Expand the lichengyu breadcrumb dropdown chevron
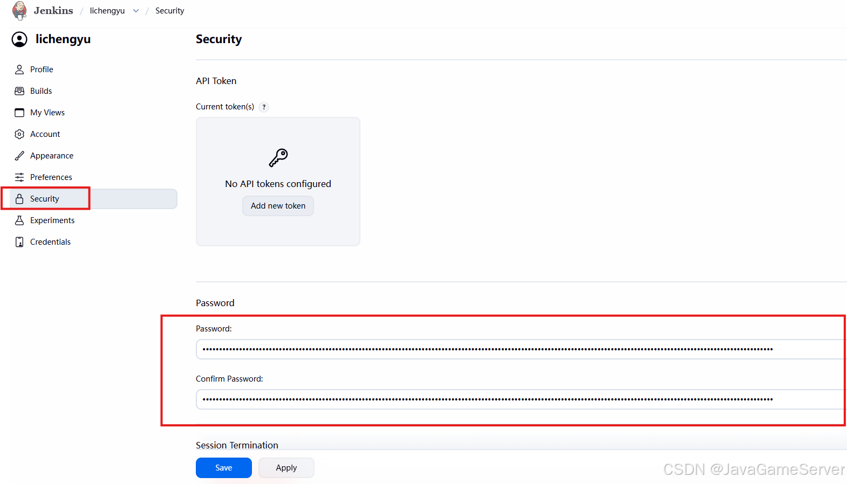This screenshot has width=847, height=484. [136, 11]
